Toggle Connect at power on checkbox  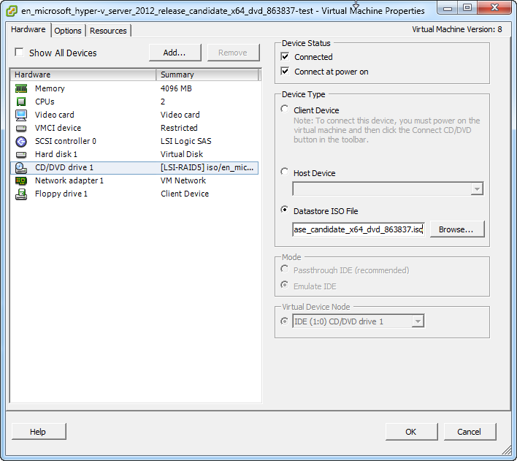(x=286, y=71)
